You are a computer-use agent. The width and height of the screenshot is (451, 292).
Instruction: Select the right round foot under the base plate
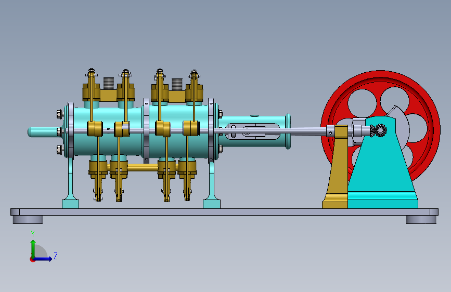point(421,220)
